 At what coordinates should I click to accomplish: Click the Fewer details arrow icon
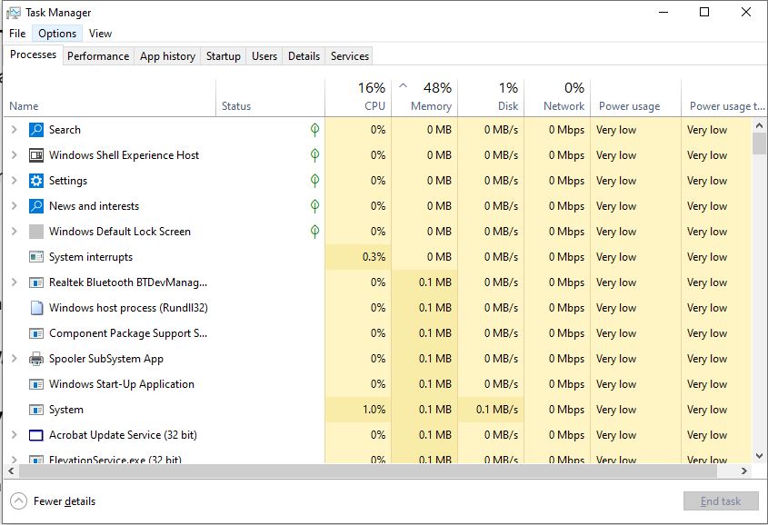[18, 501]
